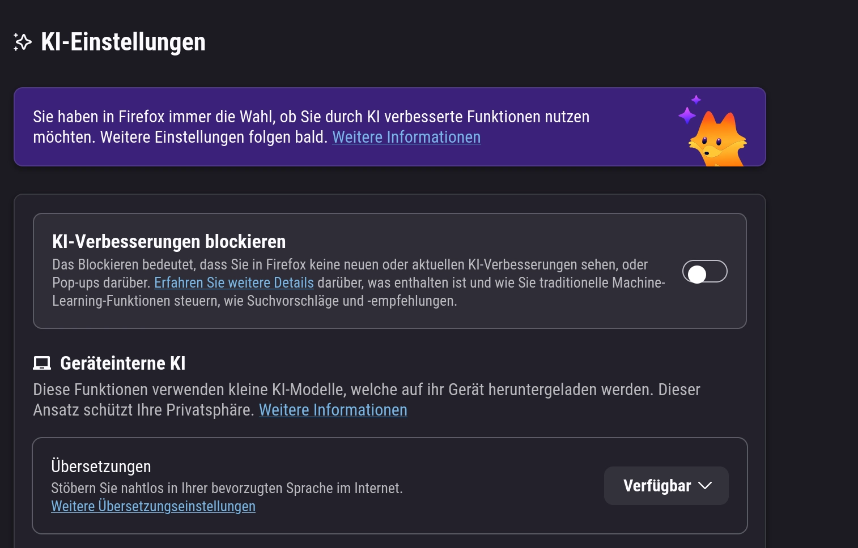Click the Geräteinterne KI section heading

(x=122, y=363)
